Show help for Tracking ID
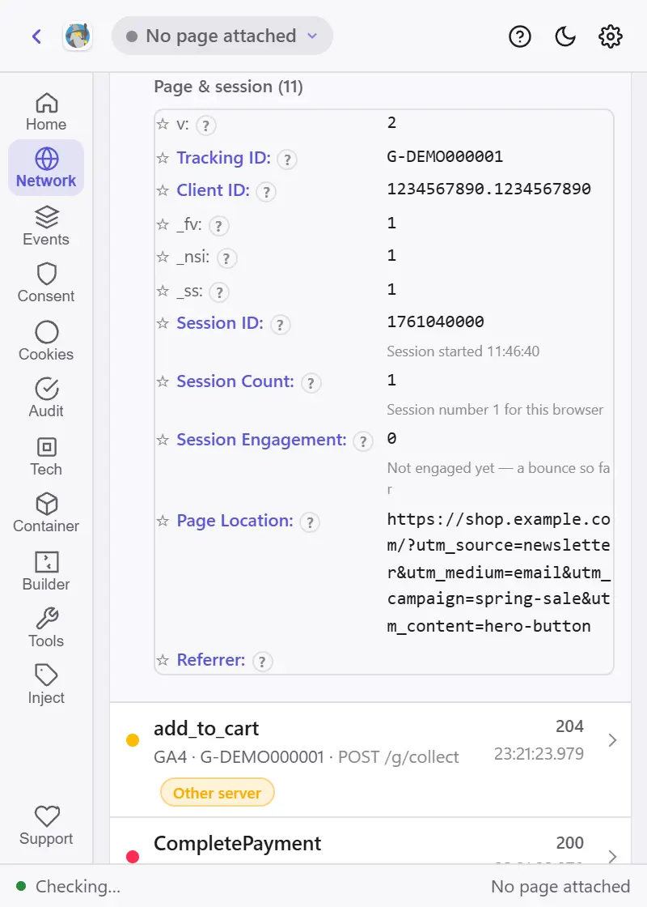This screenshot has height=907, width=647. point(287,159)
